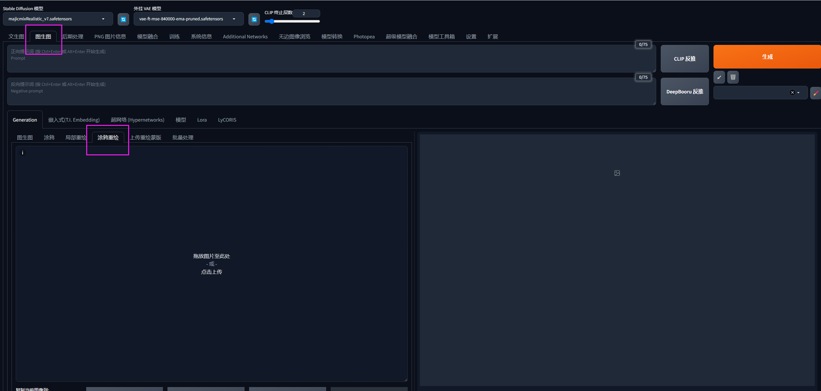This screenshot has width=821, height=391.
Task: Open the Lora tab
Action: point(202,120)
